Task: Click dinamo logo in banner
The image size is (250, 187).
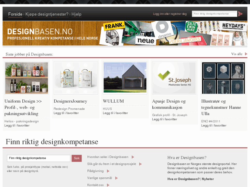Action: click(163, 30)
